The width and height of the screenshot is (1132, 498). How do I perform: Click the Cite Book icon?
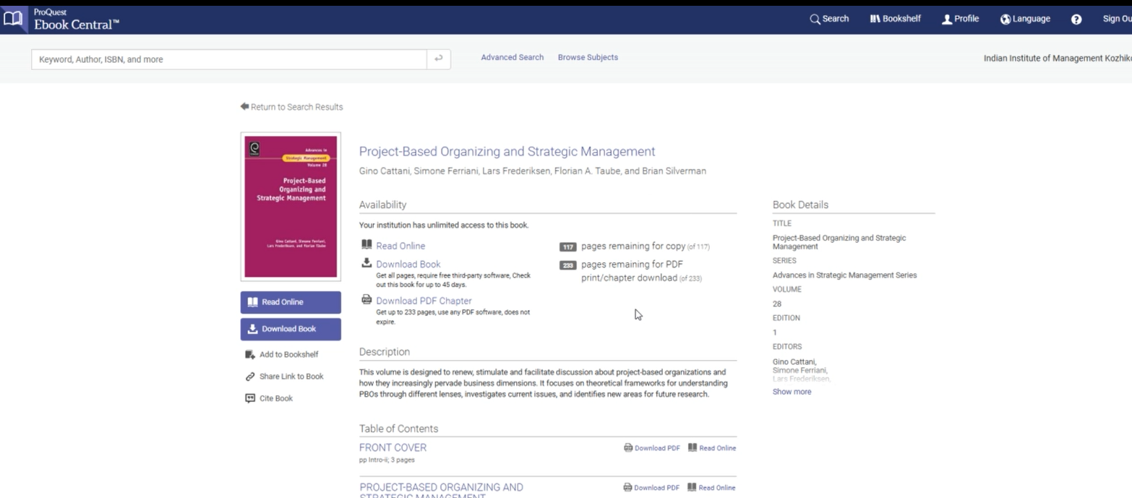pos(250,398)
